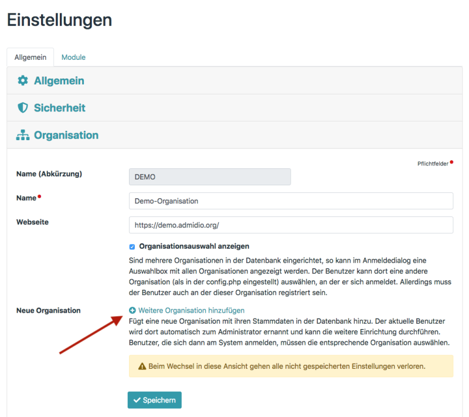This screenshot has height=417, width=469.
Task: Click the red Pflichtfelder indicator dot
Action: tap(451, 163)
